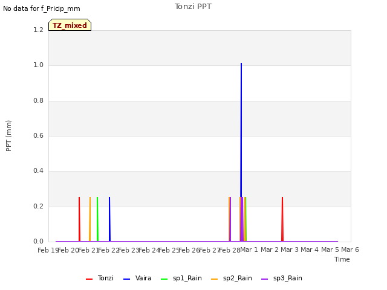Click the Feb 28 x-axis tick label
Image resolution: width=387 pixels, height=290 pixels.
[230, 250]
